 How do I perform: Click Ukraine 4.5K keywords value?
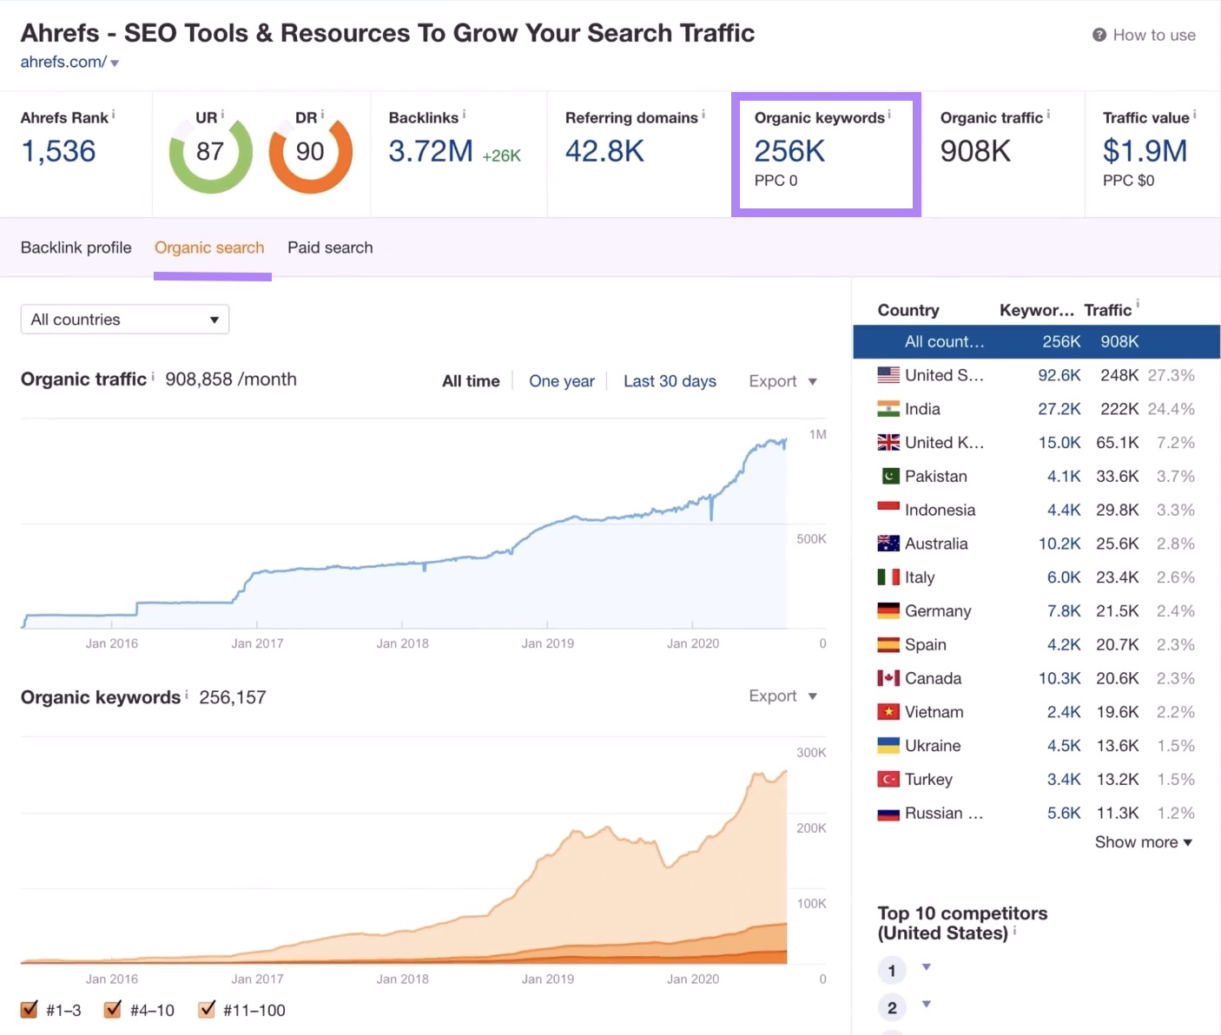tap(1064, 746)
